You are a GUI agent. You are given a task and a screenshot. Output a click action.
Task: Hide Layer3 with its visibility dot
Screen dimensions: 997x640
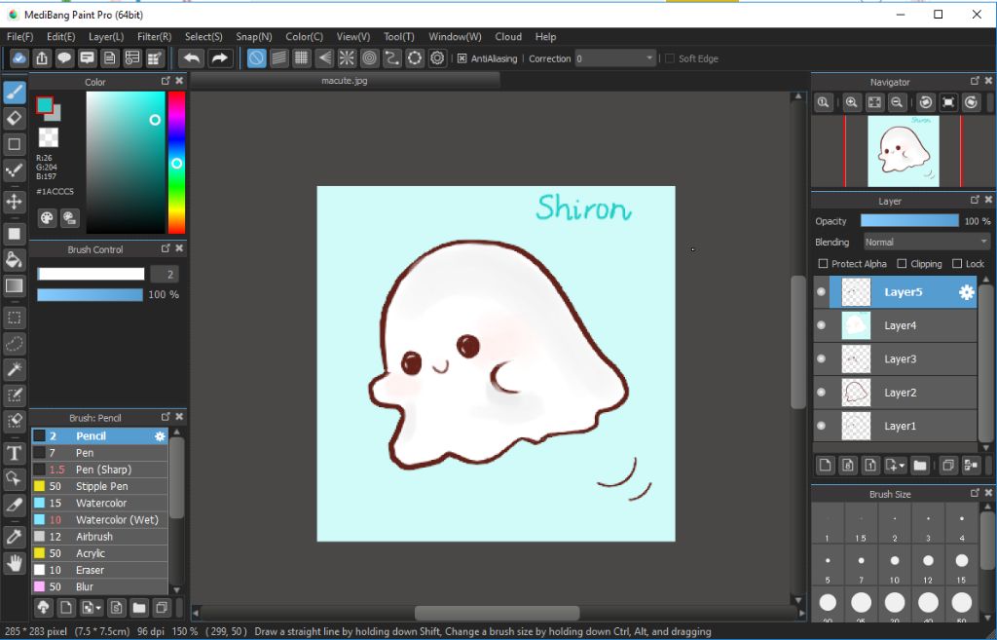[822, 358]
